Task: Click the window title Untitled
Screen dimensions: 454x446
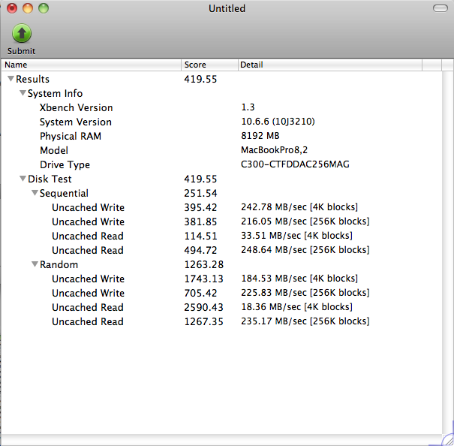Action: click(227, 8)
